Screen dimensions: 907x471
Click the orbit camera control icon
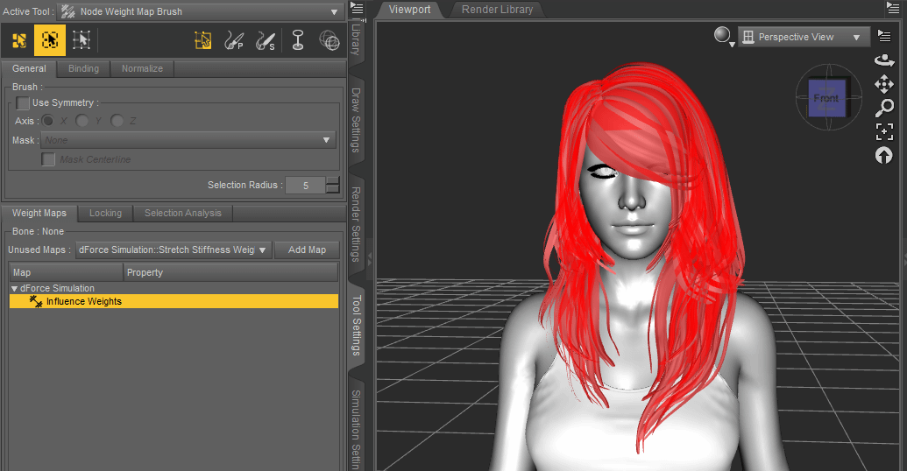(x=884, y=60)
